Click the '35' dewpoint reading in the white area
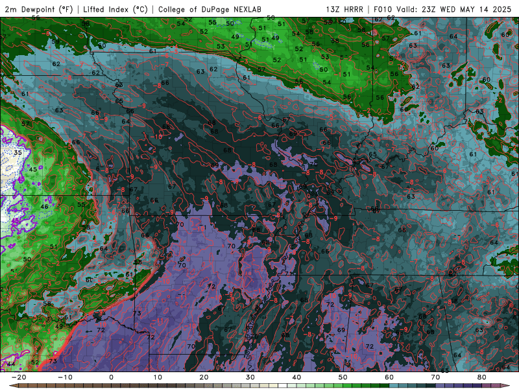 coord(18,152)
